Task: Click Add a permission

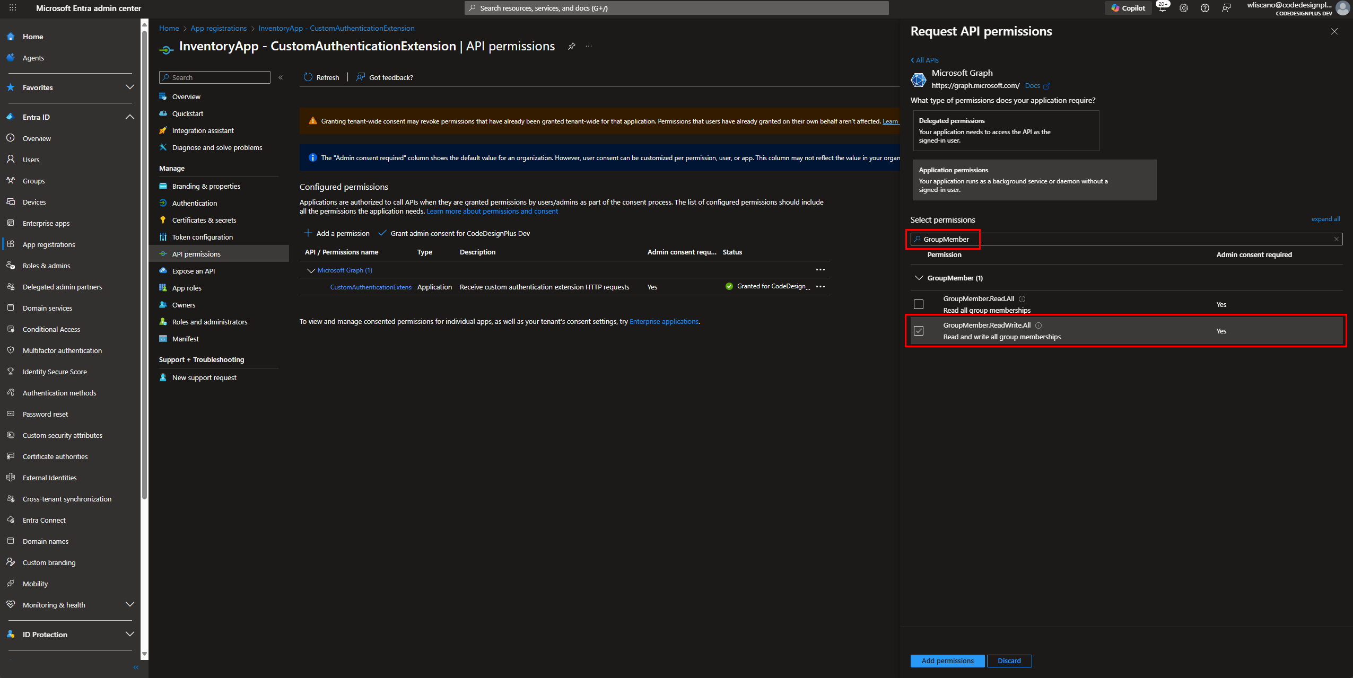Action: click(337, 233)
